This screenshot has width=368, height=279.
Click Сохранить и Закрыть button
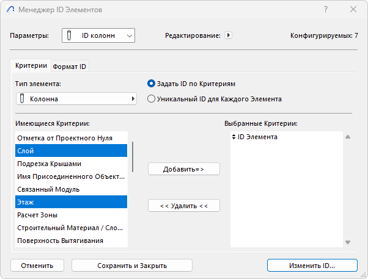[132, 266]
